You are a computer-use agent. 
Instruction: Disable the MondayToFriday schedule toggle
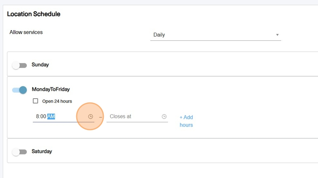[20, 90]
